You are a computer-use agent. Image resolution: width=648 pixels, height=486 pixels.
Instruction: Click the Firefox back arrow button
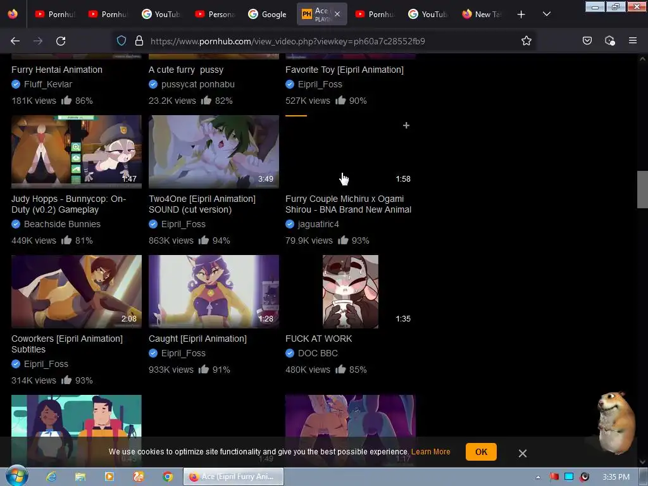point(15,41)
